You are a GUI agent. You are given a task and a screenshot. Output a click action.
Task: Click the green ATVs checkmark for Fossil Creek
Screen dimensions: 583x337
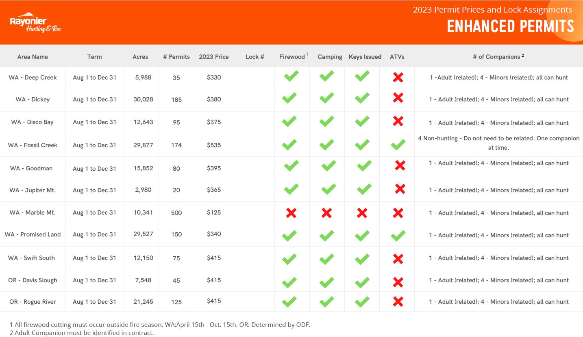(398, 145)
